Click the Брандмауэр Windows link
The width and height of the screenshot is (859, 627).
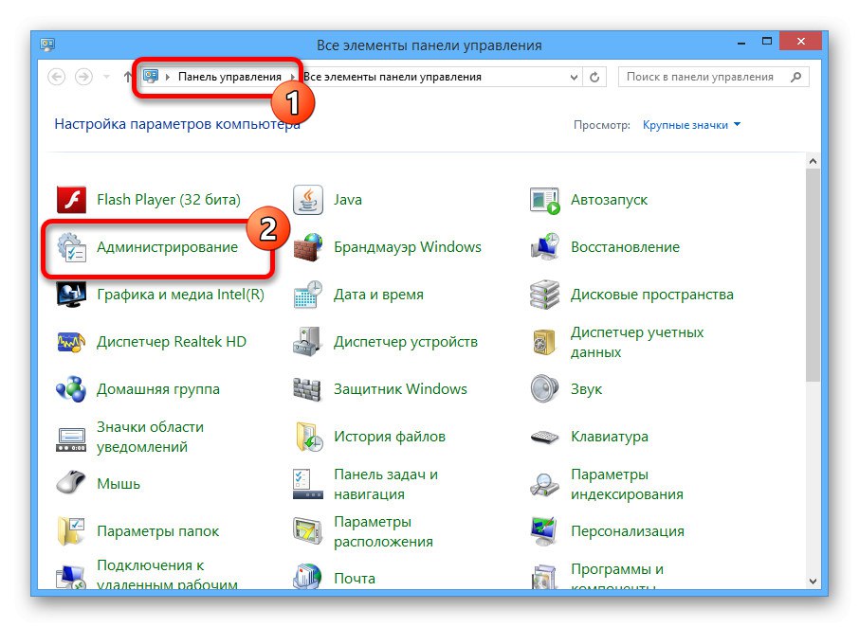408,247
